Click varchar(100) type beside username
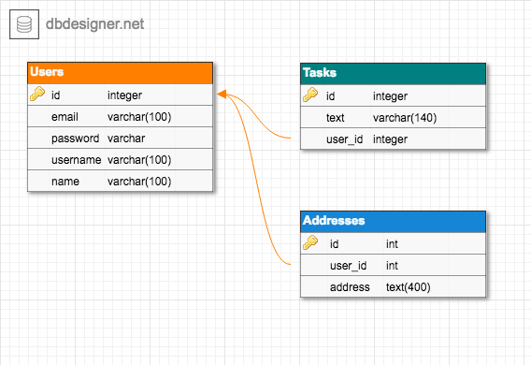531x365 pixels. [139, 160]
